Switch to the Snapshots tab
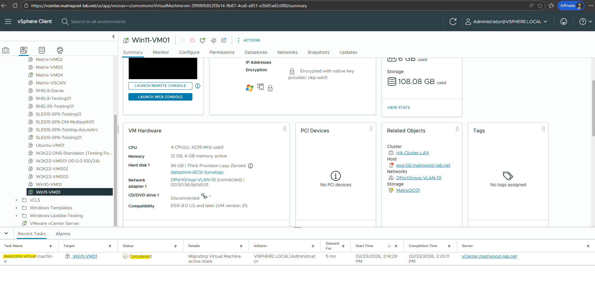 318,52
